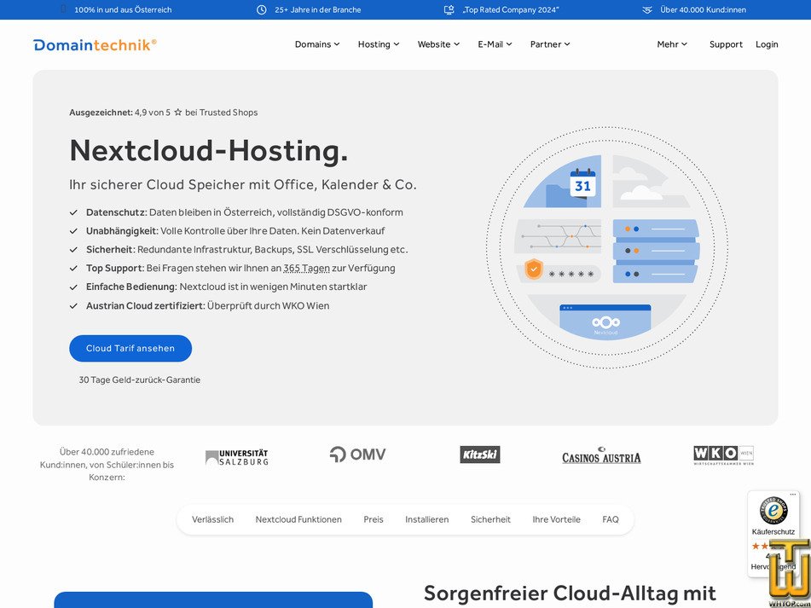The width and height of the screenshot is (811, 608).
Task: Expand the Domains menu
Action: 317,44
